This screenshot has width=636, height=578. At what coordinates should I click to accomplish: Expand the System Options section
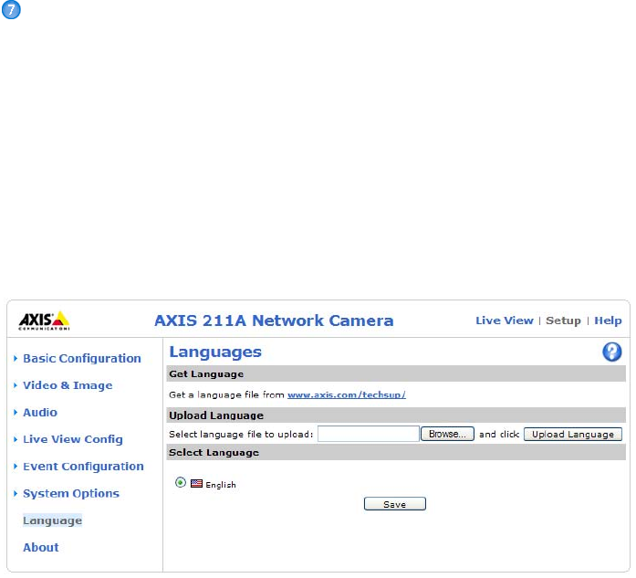70,494
